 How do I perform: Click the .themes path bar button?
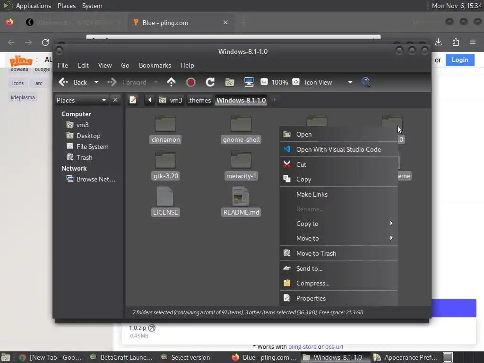199,100
